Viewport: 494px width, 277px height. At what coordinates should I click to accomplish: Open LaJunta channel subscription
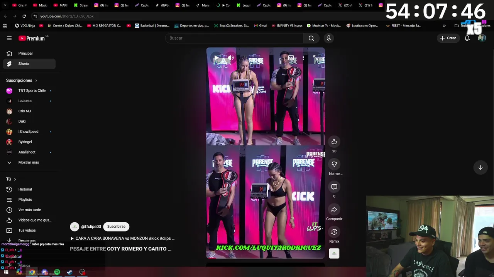tap(29, 101)
